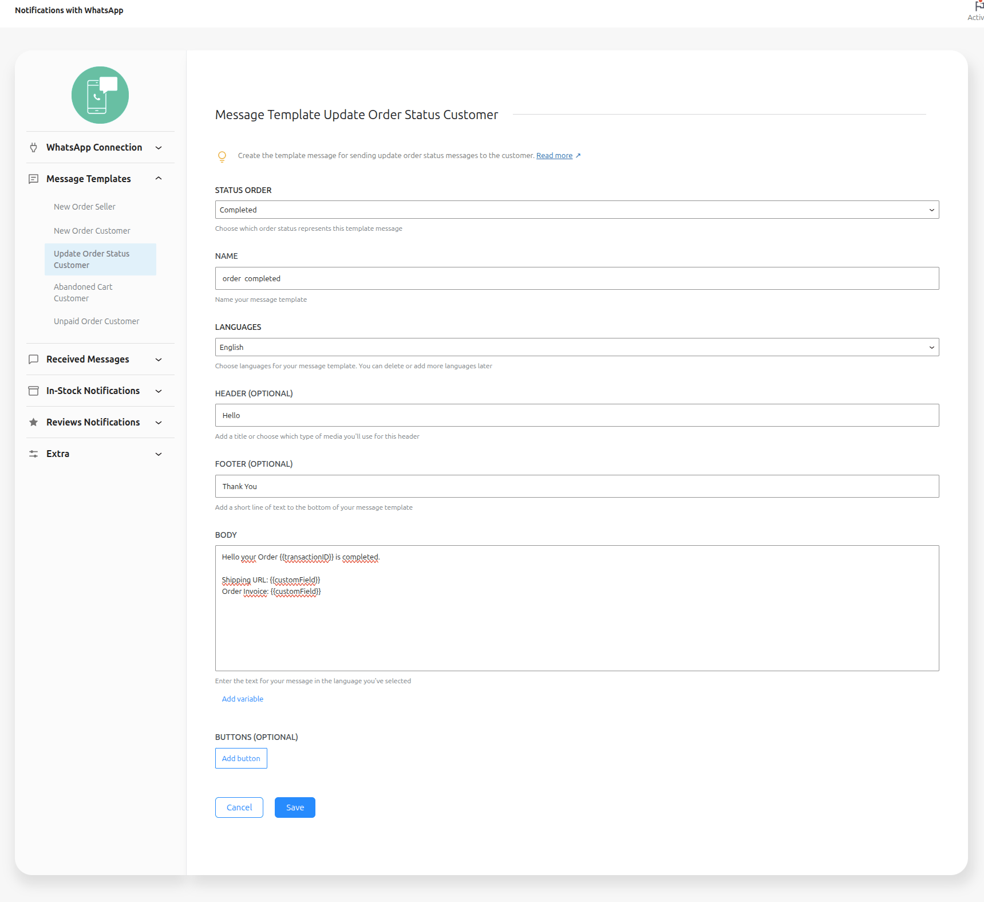Select Abandoned Cart Customer menu item
This screenshot has height=902, width=984.
click(x=83, y=293)
